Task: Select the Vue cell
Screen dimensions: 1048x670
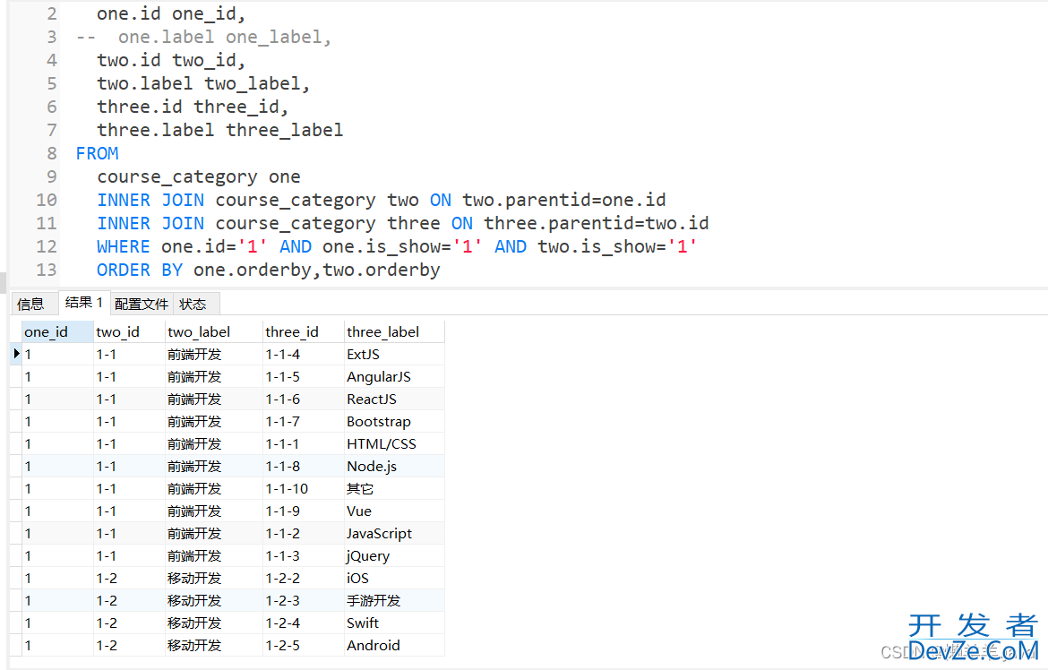Action: 394,511
